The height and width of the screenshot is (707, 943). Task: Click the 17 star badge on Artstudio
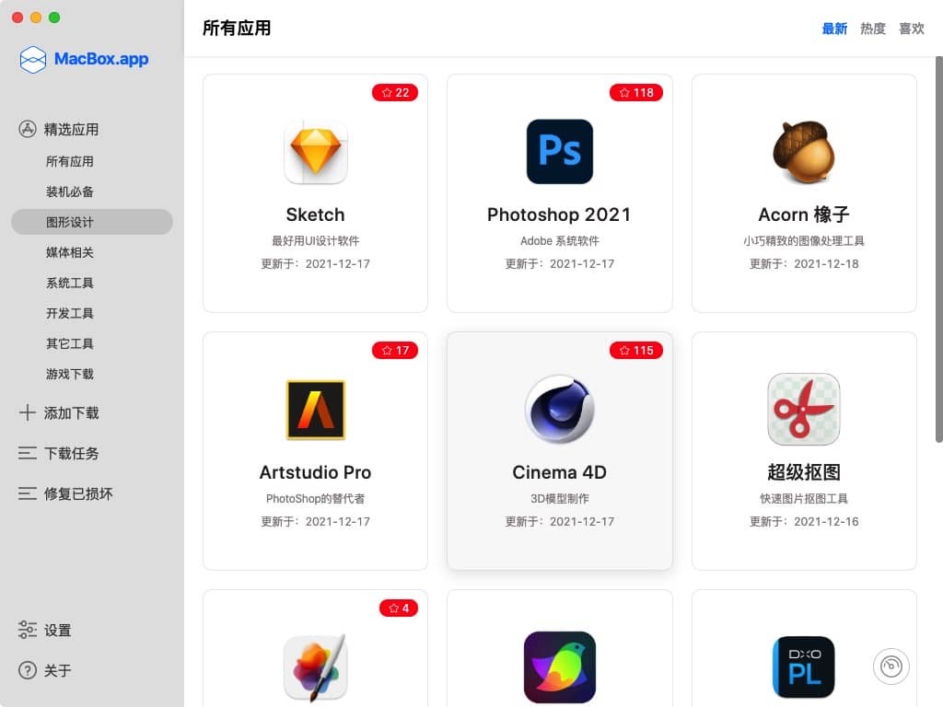tap(395, 351)
